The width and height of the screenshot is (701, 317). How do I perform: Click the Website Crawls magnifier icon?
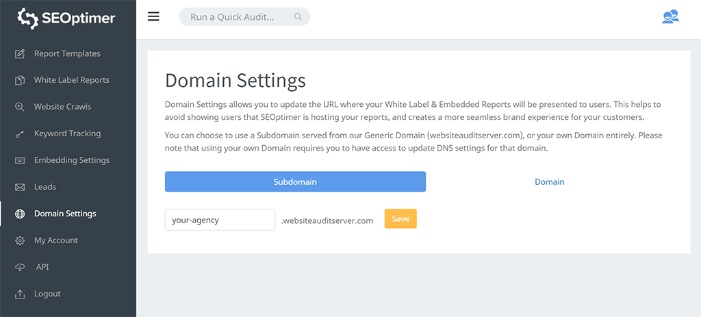click(20, 107)
